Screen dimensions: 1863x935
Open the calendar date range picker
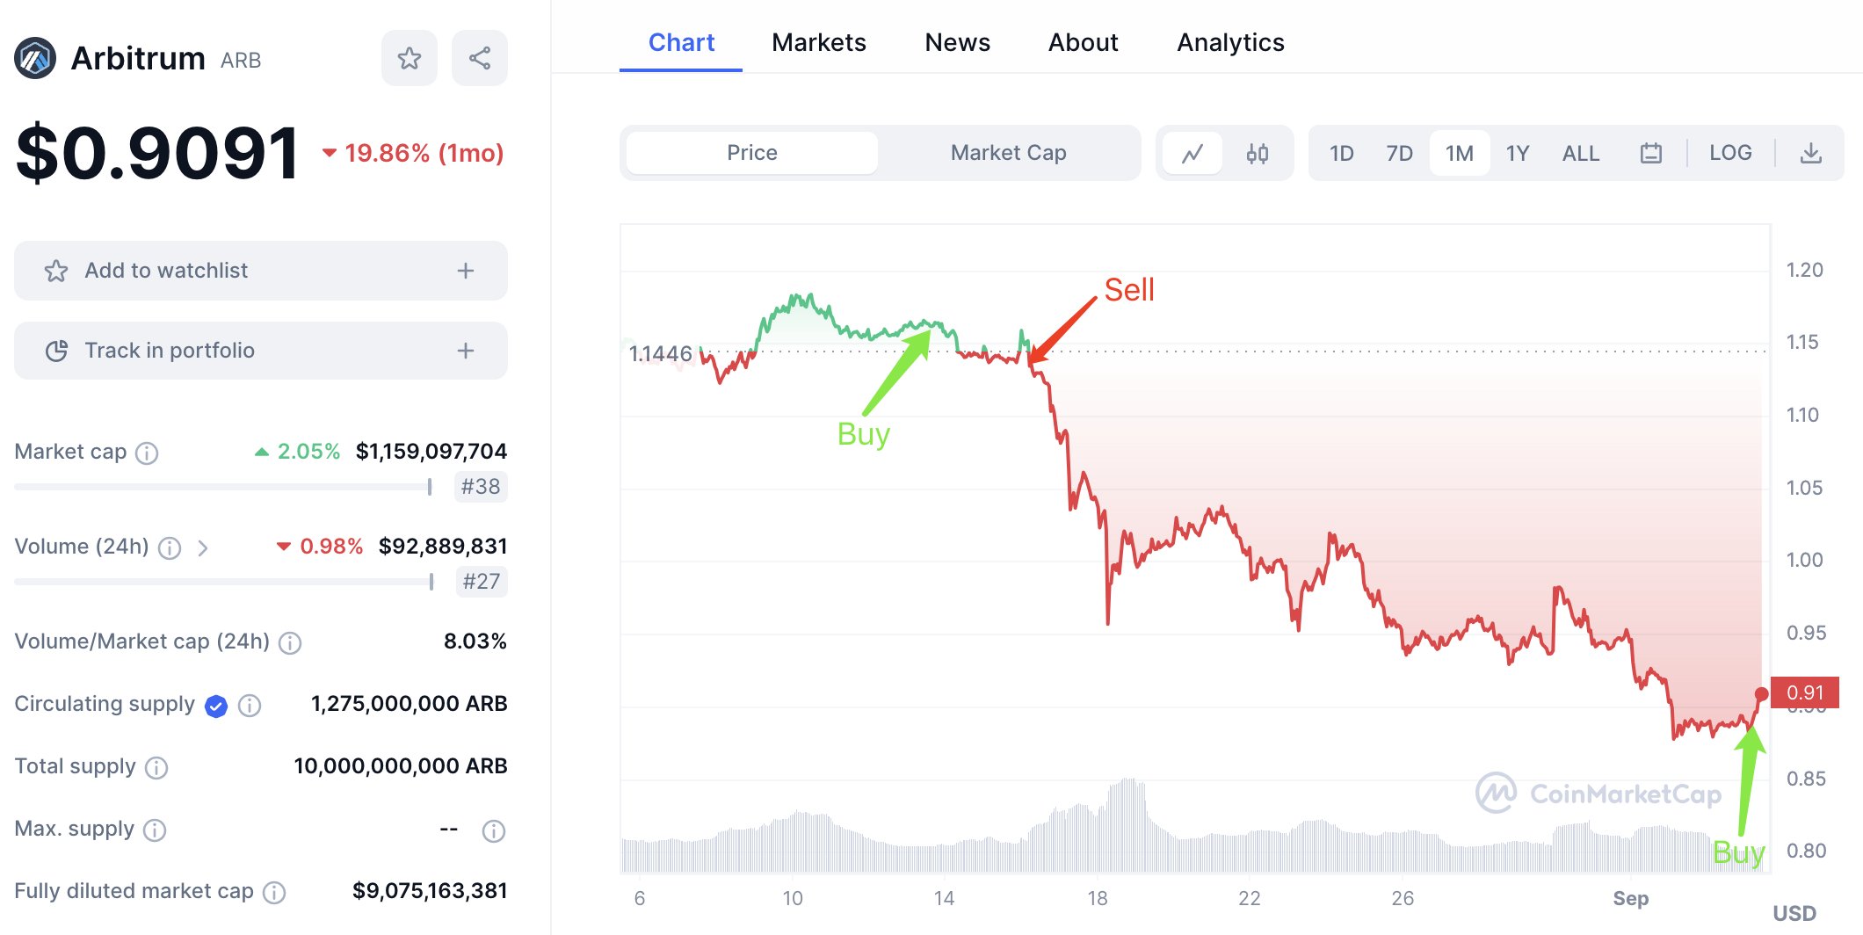point(1650,154)
